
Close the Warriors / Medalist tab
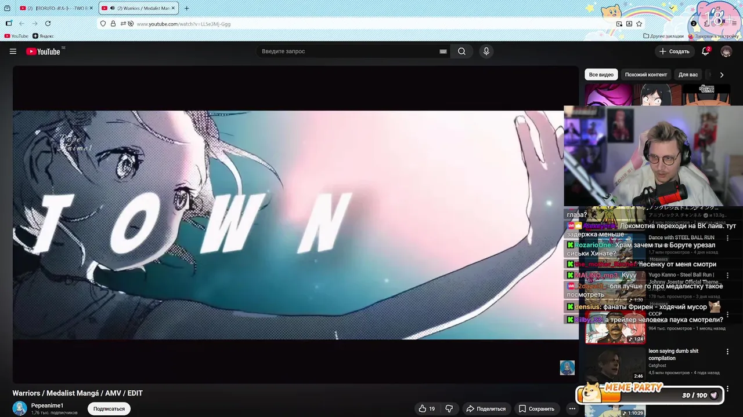click(173, 8)
